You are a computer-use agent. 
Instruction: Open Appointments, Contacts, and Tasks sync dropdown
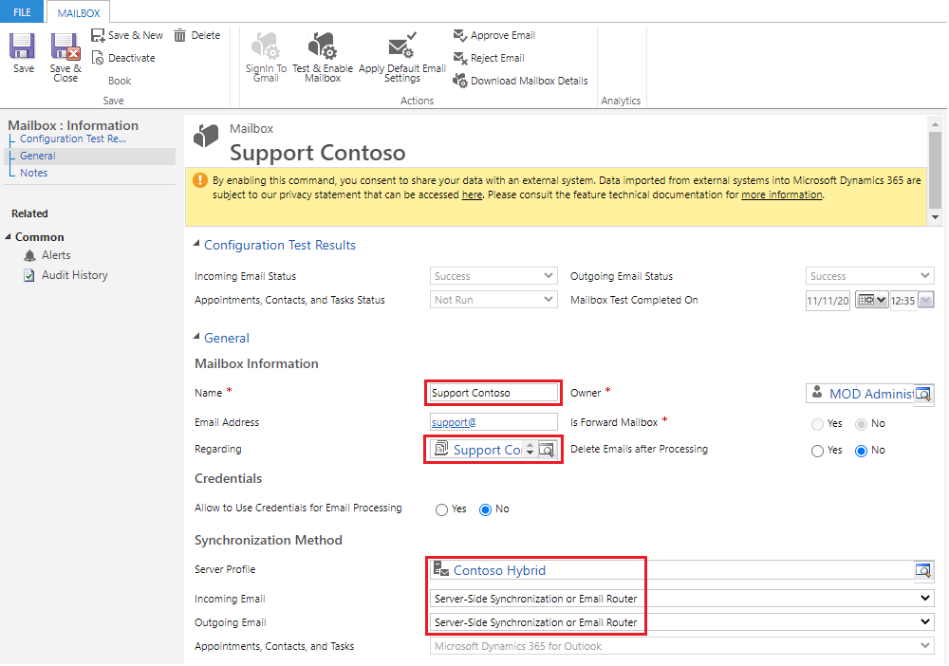[x=682, y=647]
